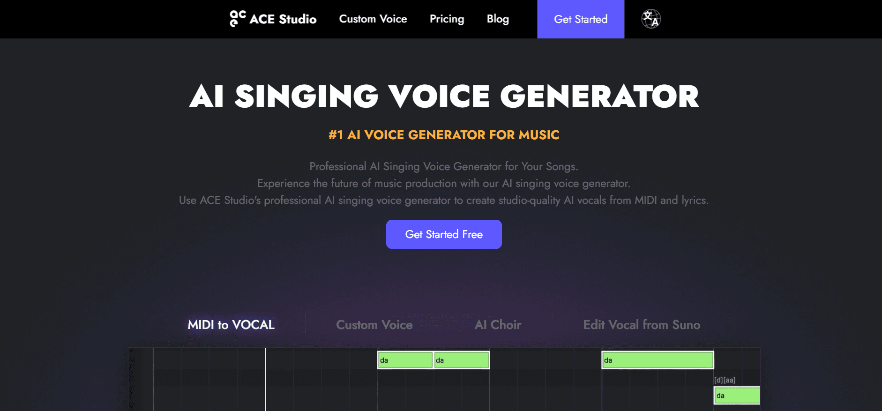This screenshot has width=882, height=411.
Task: Click the playhead line in the piano roll
Action: point(266,380)
